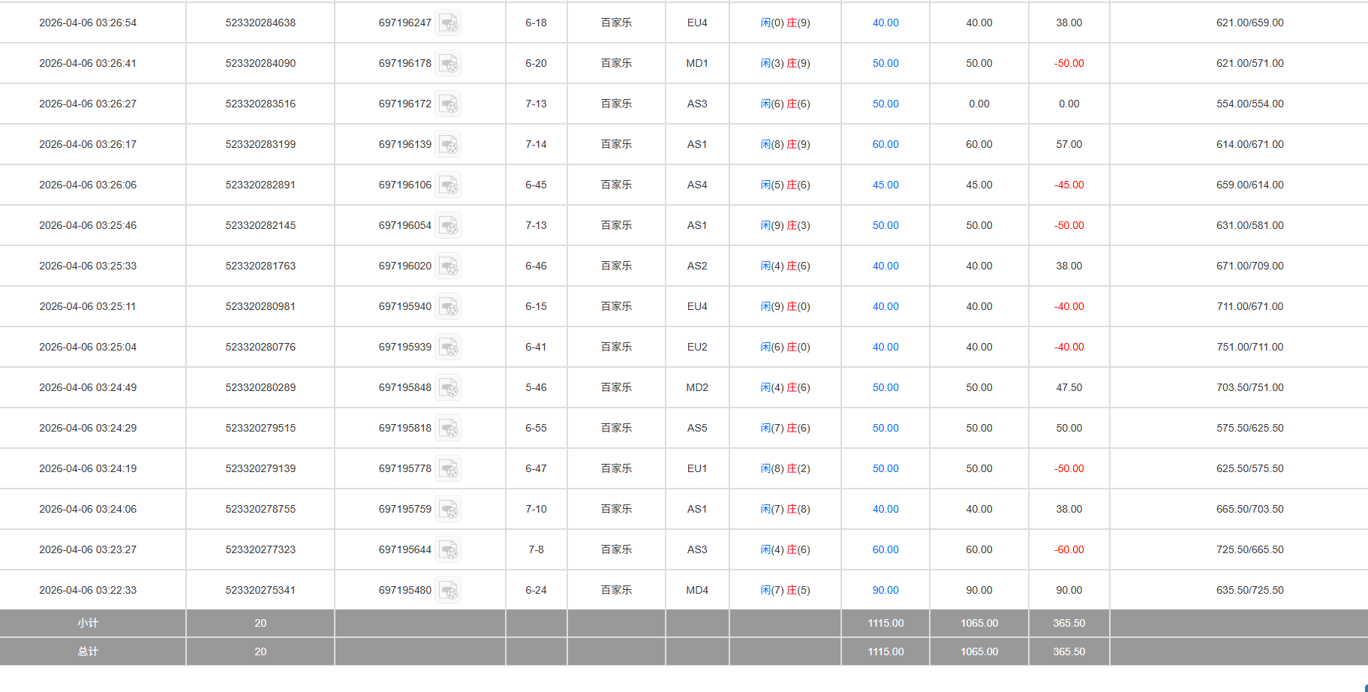Play video replay for round 697196139
Image resolution: width=1368 pixels, height=692 pixels.
(448, 145)
